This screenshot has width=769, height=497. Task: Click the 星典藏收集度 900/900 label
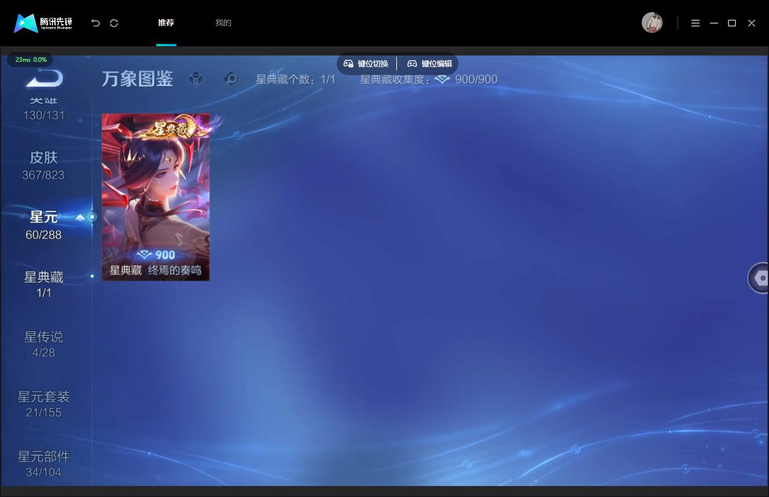coord(429,79)
